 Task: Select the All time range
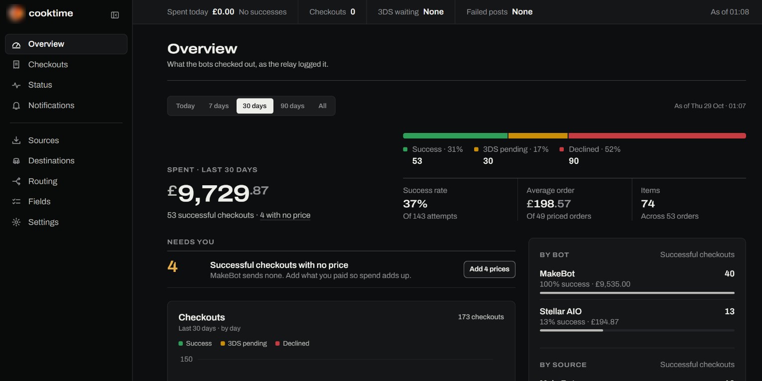pyautogui.click(x=323, y=106)
